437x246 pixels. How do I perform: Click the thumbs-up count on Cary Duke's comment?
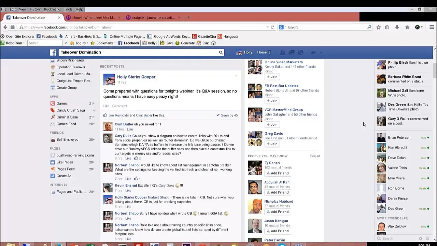tap(137, 158)
